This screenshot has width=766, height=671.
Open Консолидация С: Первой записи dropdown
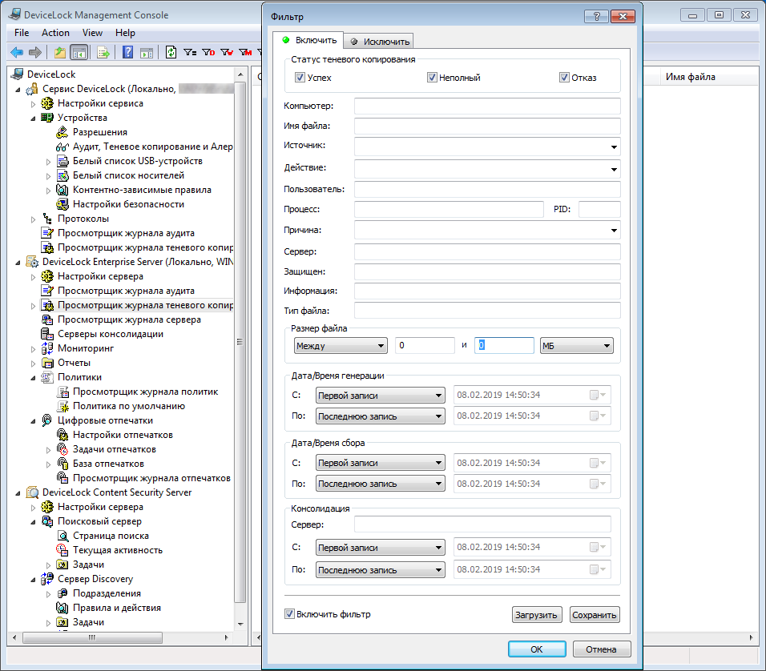(380, 548)
